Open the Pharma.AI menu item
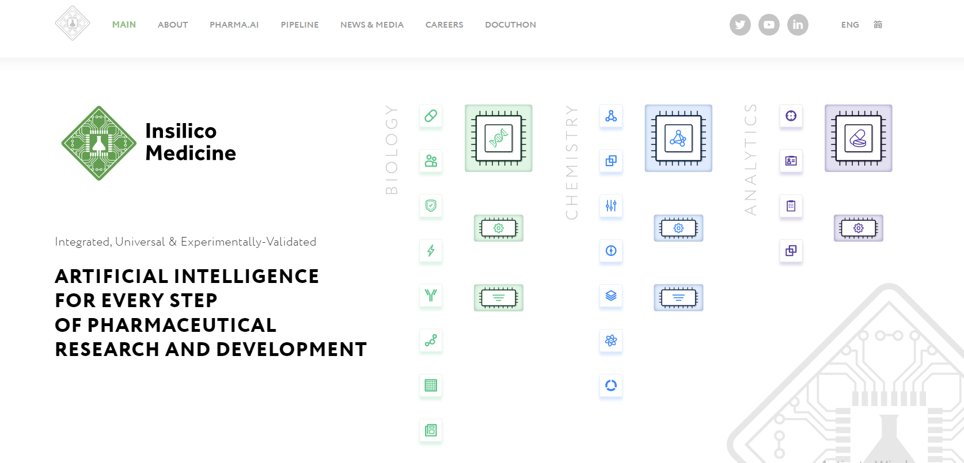964x463 pixels. point(234,25)
